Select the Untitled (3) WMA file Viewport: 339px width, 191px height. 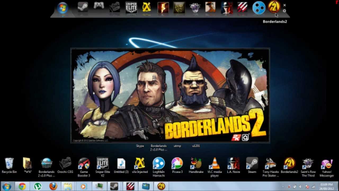(x=121, y=166)
